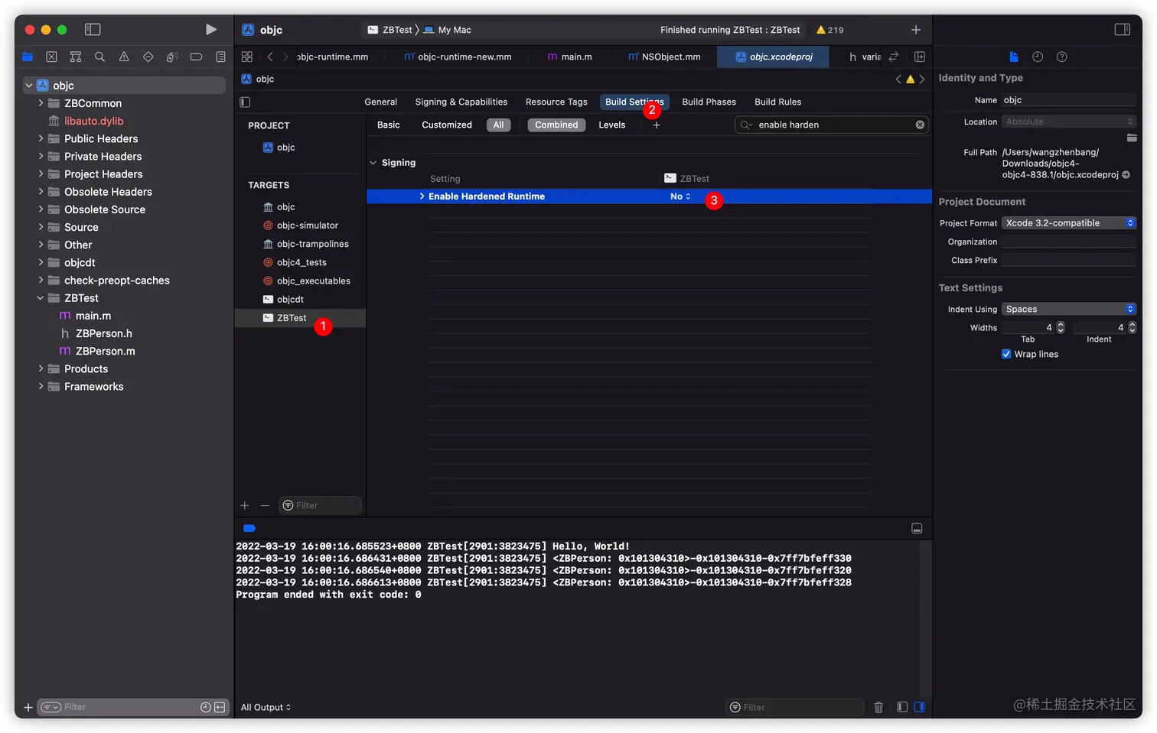Open the Issue navigator warning icon

click(124, 57)
